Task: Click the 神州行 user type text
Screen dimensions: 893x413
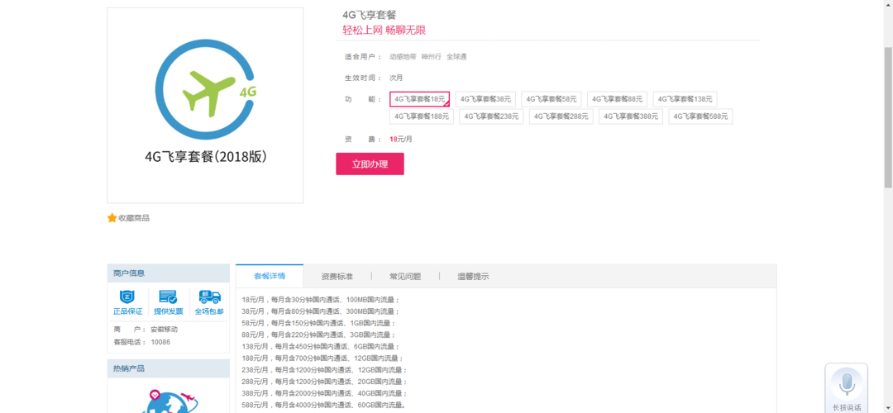Action: coord(431,57)
